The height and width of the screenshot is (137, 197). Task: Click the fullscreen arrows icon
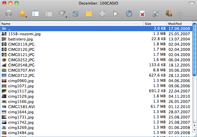102,14
